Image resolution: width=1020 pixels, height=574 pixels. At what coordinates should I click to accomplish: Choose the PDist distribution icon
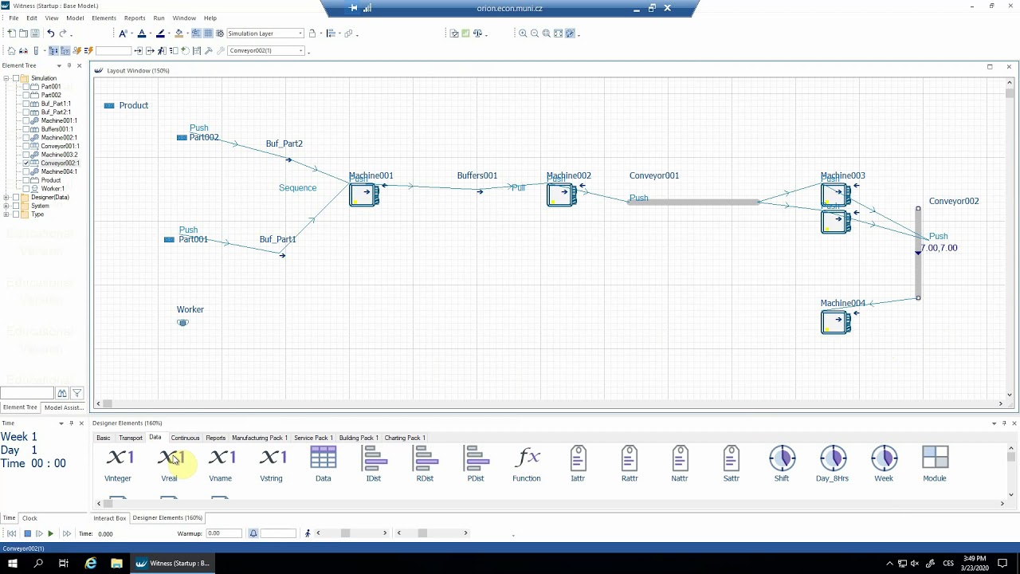477,458
